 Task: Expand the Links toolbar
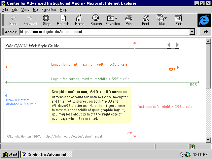coord(205,32)
